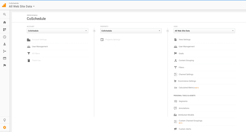The height and width of the screenshot is (132, 246).
Task: Expand All Web Site Data header selector
Action: 22,6
